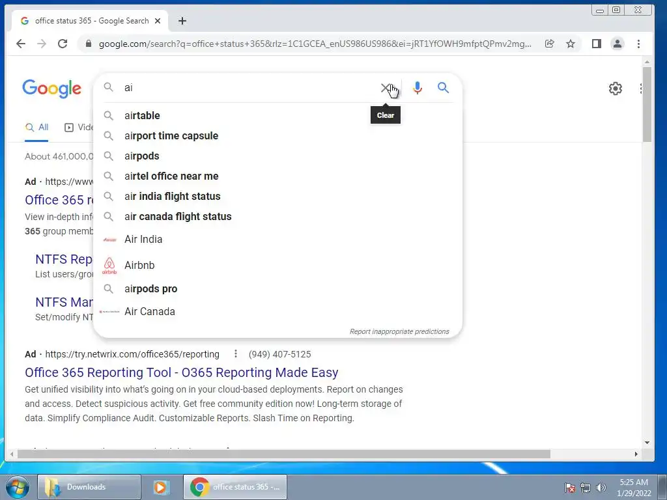Pick air canada flight status suggestion
Viewport: 667px width, 500px height.
(x=277, y=216)
